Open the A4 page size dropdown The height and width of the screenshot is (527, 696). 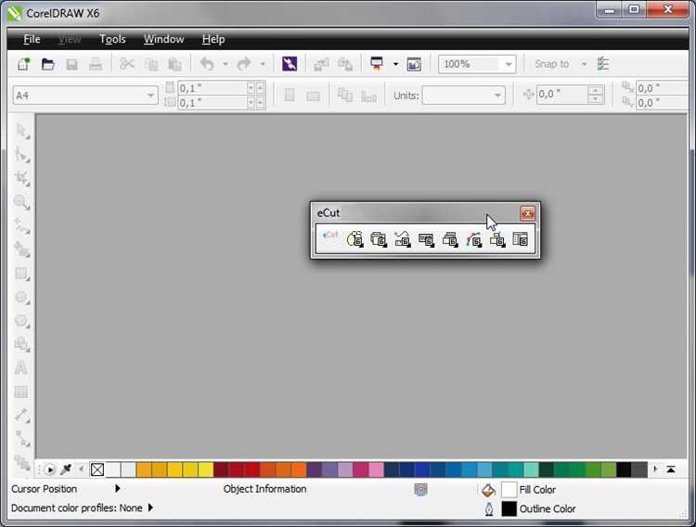[151, 96]
